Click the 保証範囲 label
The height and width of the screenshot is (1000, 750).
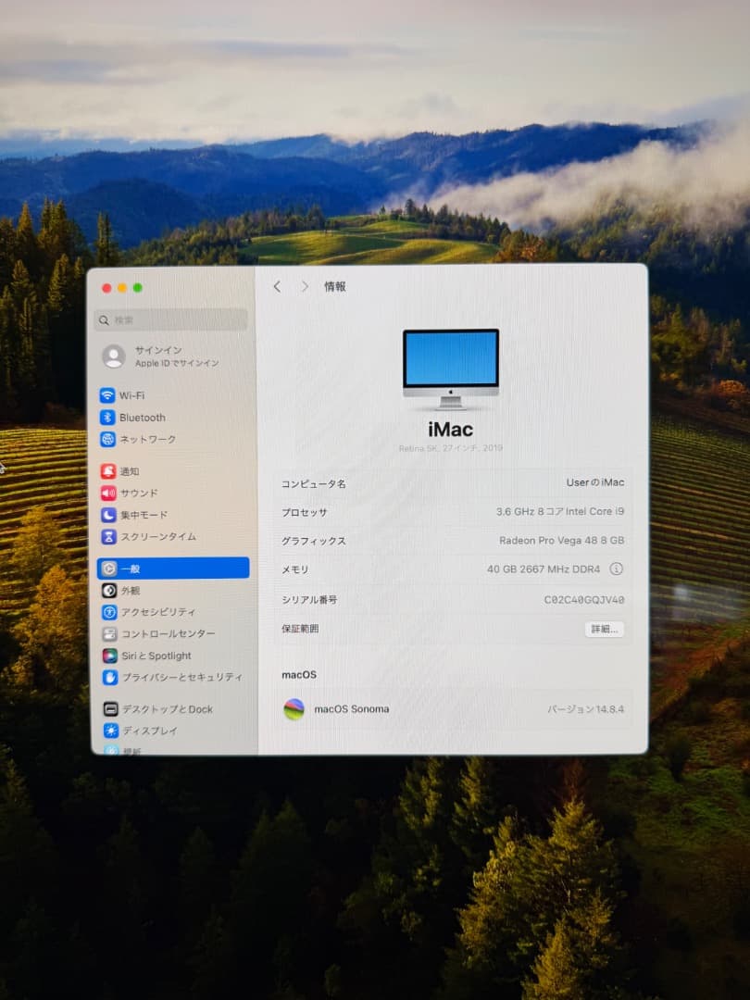pos(300,629)
